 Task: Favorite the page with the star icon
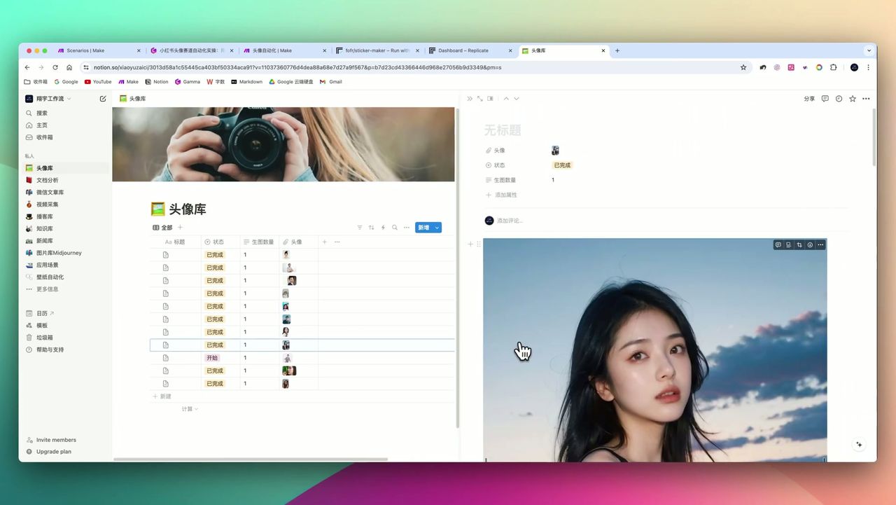pos(852,99)
